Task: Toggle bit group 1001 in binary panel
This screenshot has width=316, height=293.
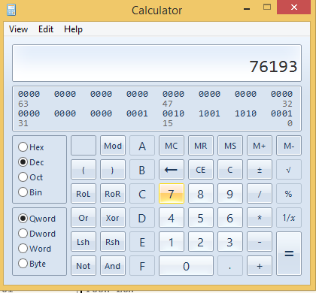Action: coord(209,113)
